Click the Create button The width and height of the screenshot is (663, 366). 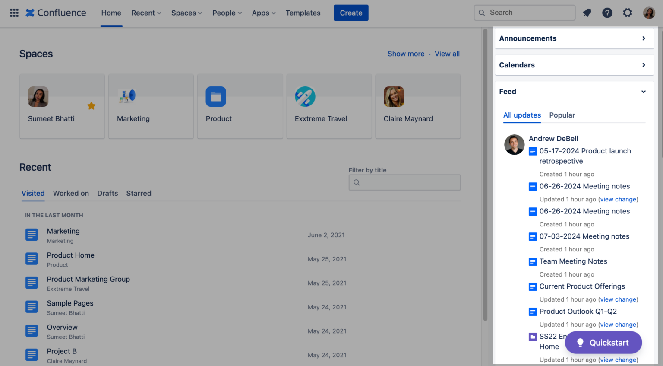point(350,13)
